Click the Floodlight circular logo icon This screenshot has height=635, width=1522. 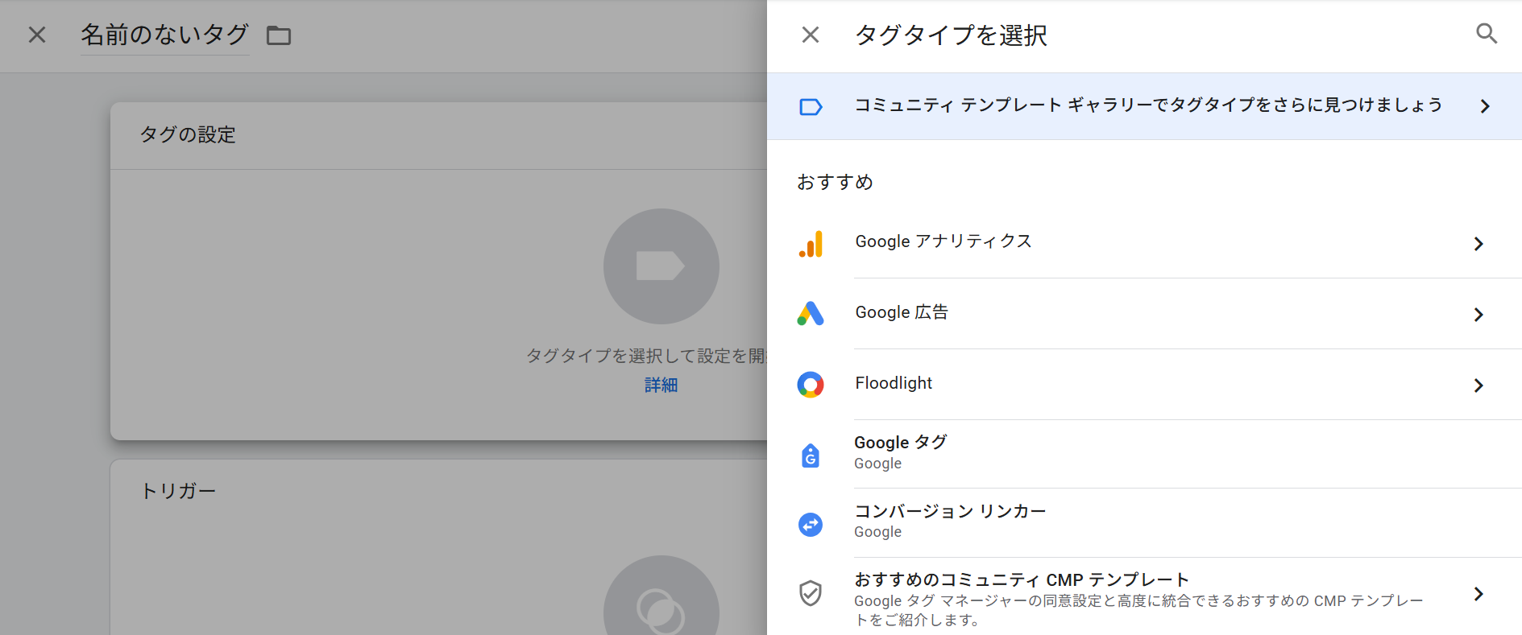[x=811, y=385]
